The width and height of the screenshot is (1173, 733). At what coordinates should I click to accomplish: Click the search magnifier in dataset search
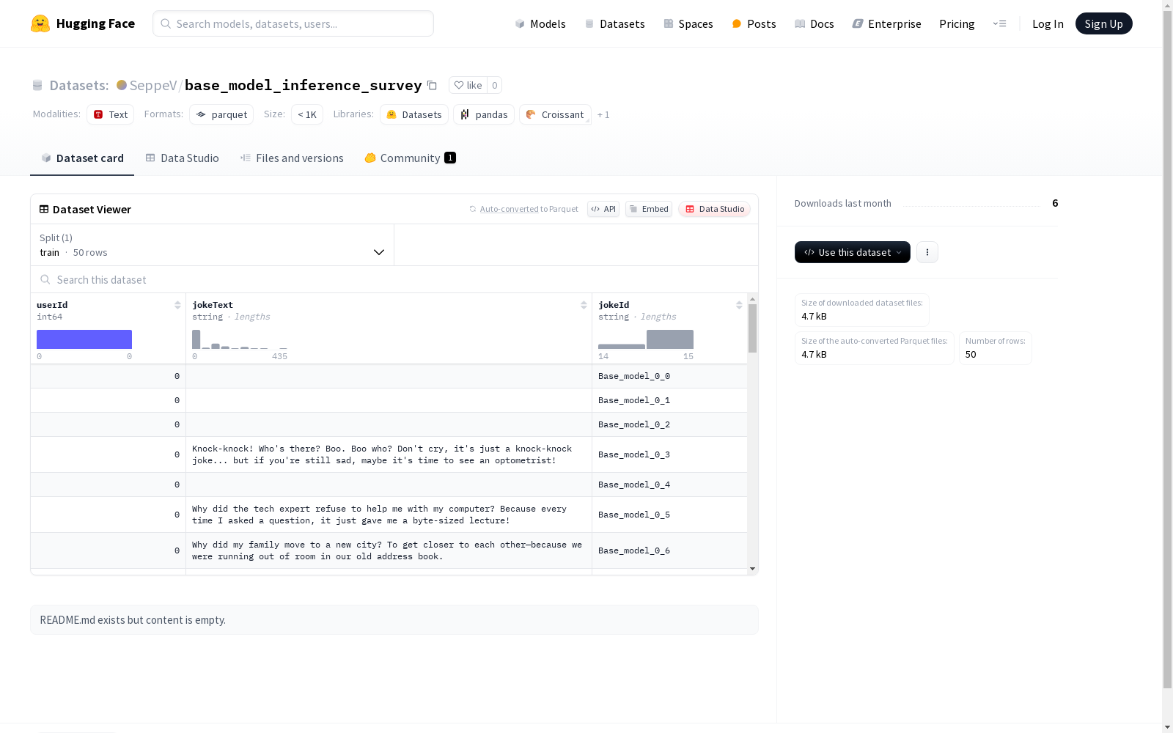pyautogui.click(x=45, y=279)
